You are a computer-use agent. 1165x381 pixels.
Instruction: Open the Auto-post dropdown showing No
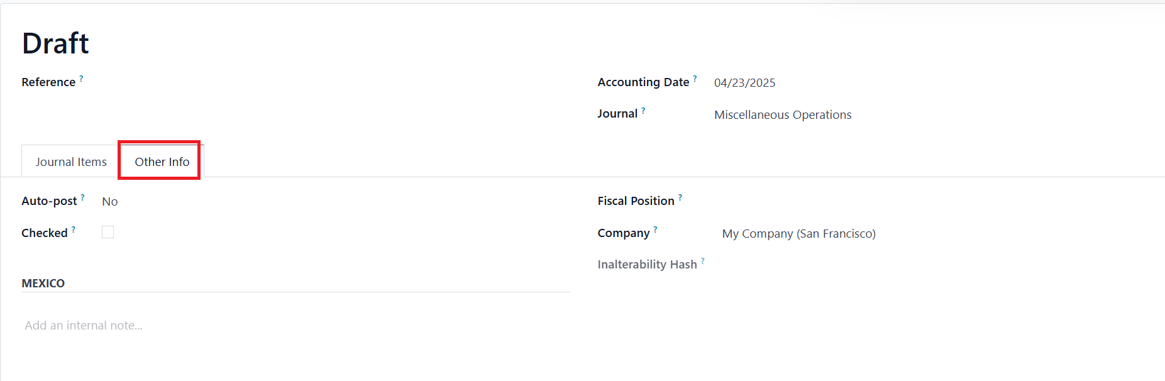click(110, 202)
